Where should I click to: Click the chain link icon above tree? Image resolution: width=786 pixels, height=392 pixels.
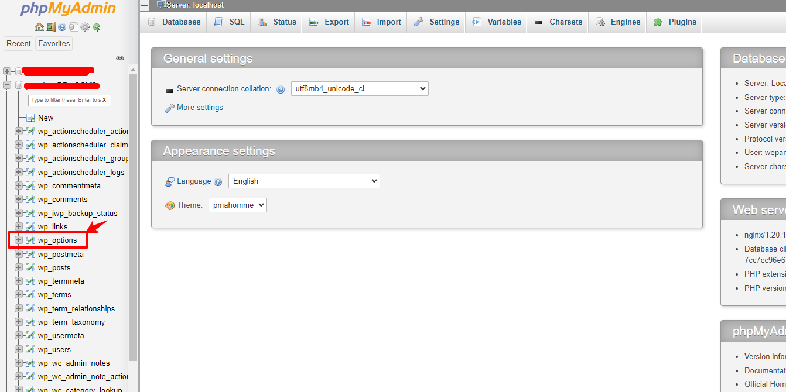pyautogui.click(x=120, y=58)
